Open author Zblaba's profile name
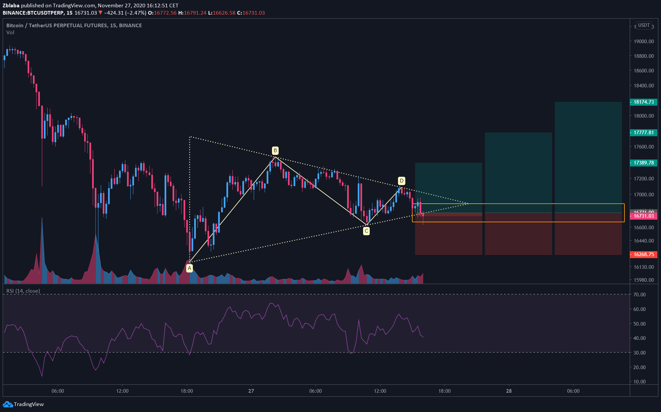The image size is (661, 412). point(11,5)
